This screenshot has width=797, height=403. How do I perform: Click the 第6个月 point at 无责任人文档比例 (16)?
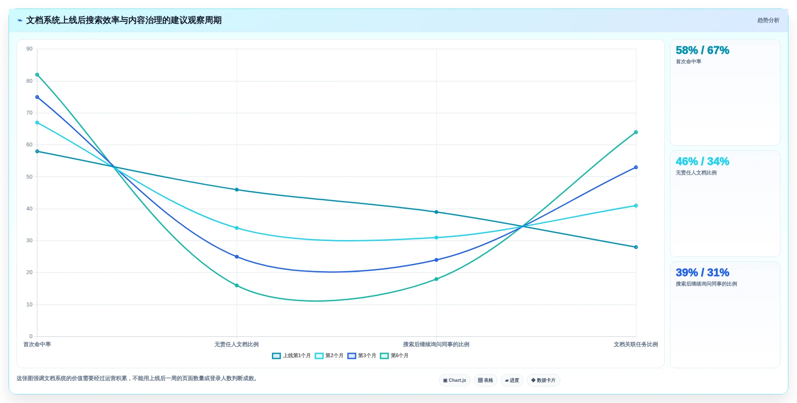(x=237, y=285)
